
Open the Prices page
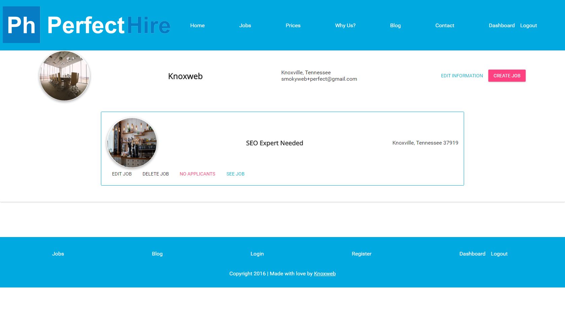pyautogui.click(x=293, y=26)
